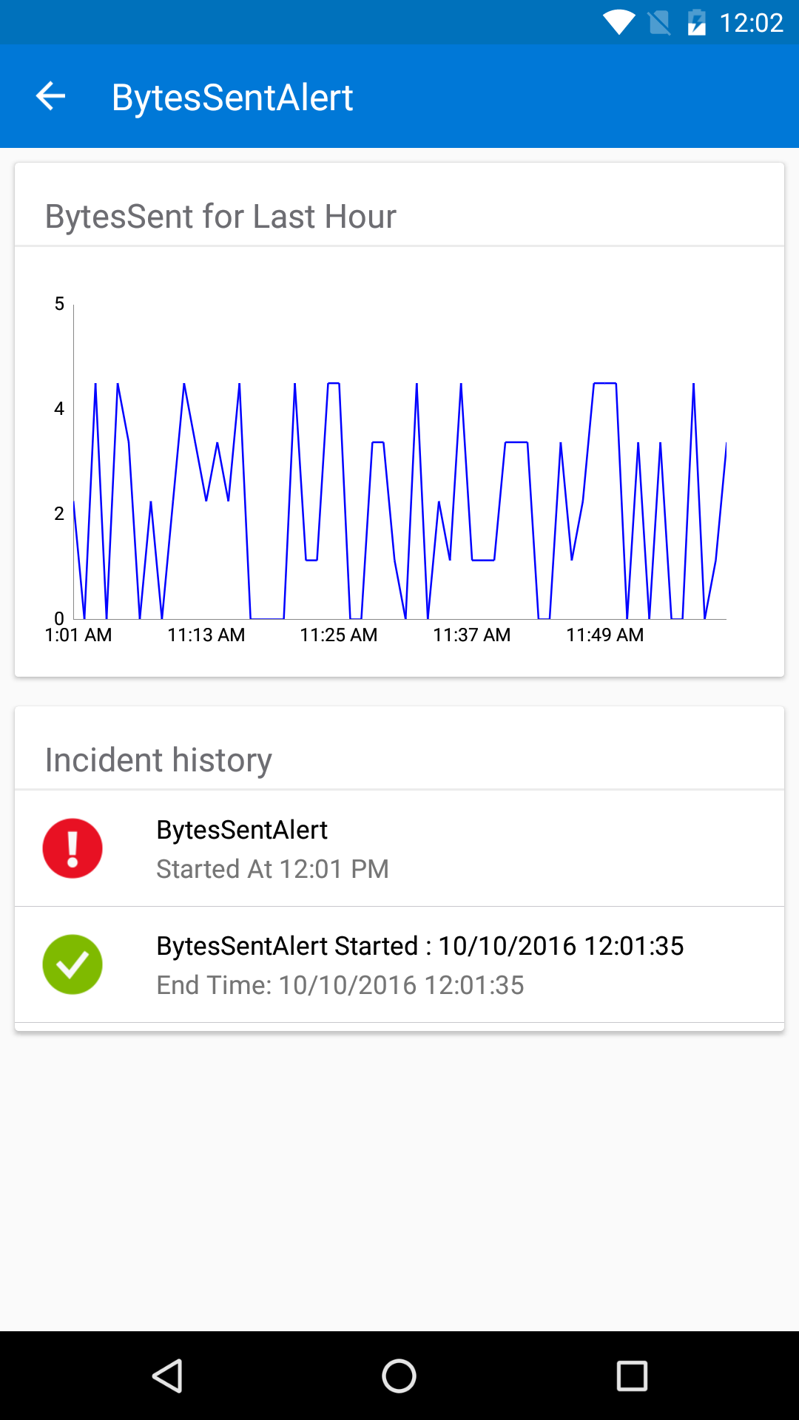Tap the red alert exclamation icon
The height and width of the screenshot is (1420, 799).
tap(73, 848)
